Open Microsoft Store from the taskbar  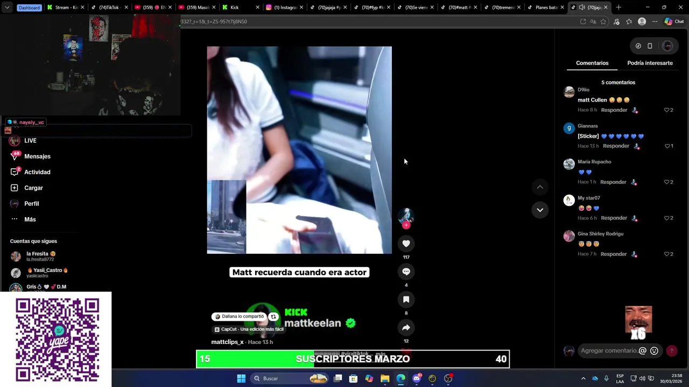[353, 378]
